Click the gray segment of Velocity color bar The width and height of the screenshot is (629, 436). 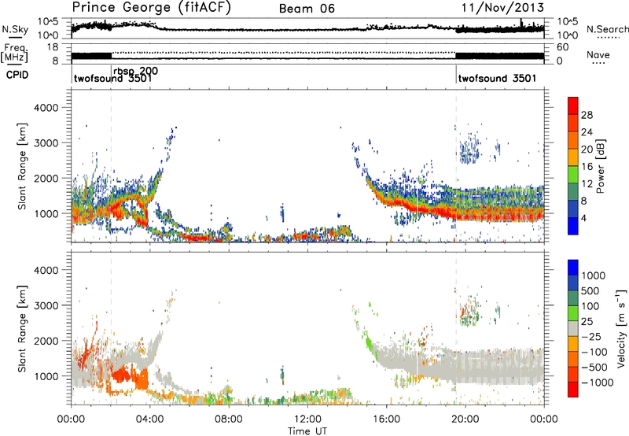coord(573,329)
